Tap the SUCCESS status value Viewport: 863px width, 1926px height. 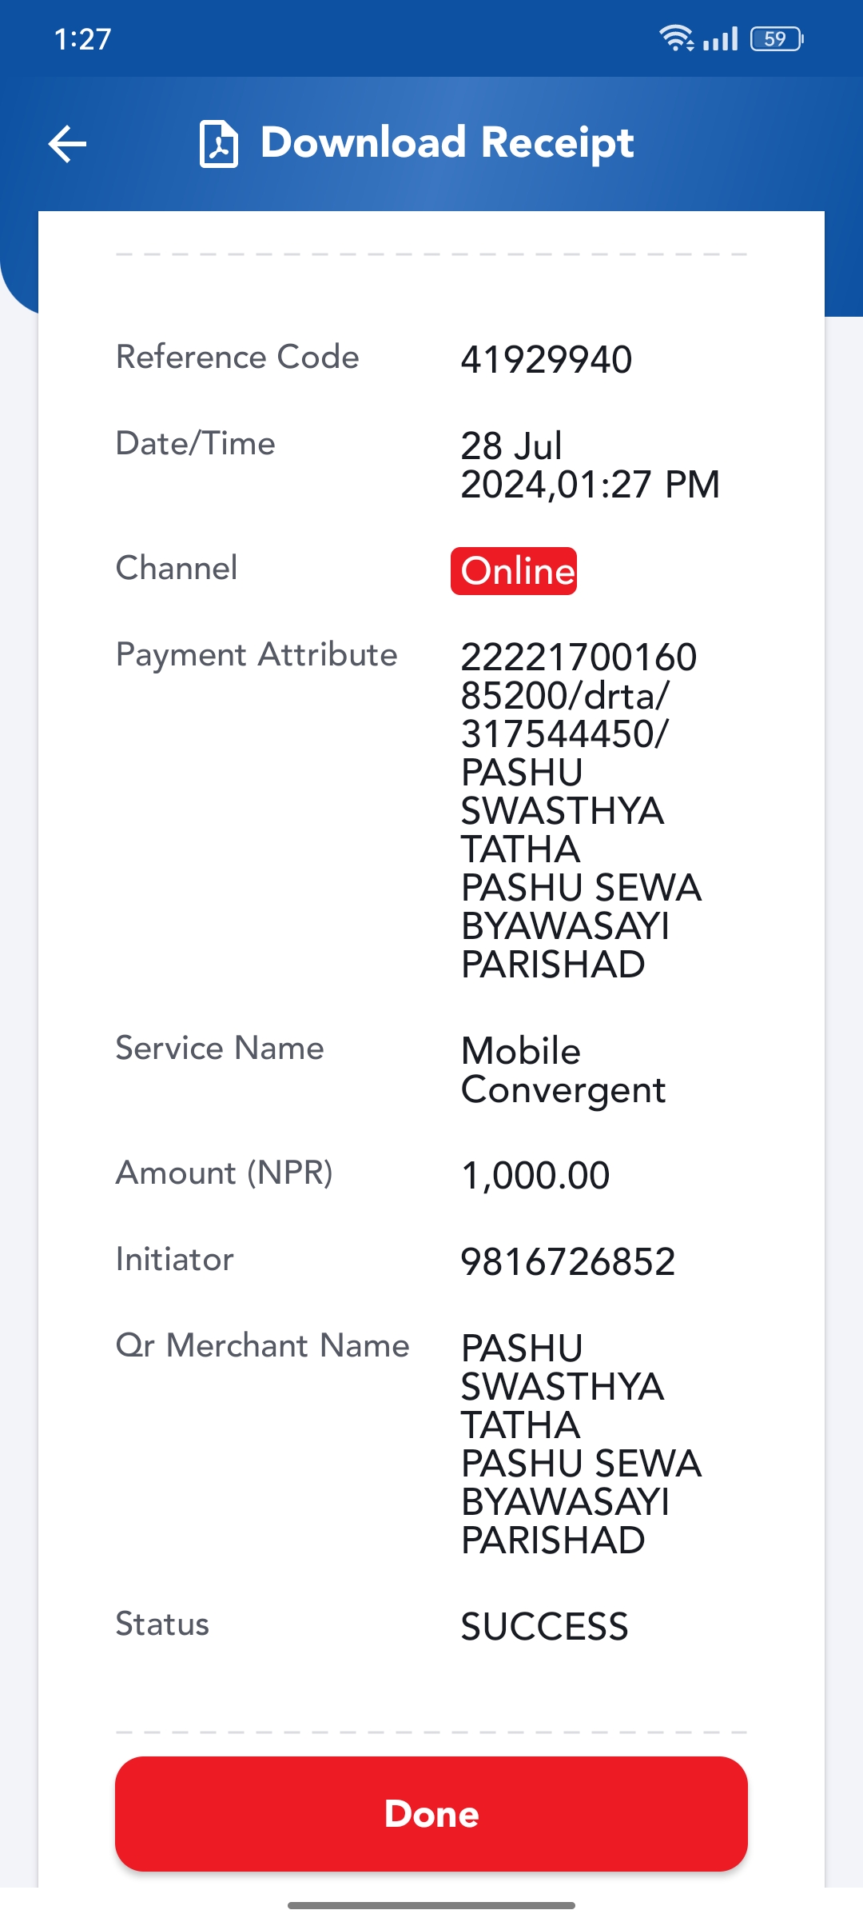[545, 1627]
